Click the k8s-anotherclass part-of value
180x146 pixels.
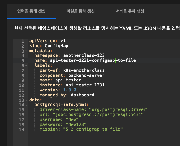coord(84,70)
